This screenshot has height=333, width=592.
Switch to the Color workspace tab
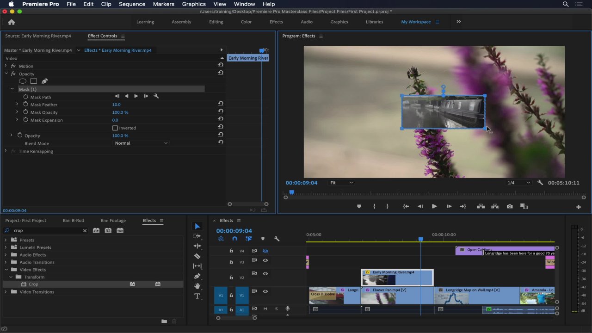(x=246, y=22)
